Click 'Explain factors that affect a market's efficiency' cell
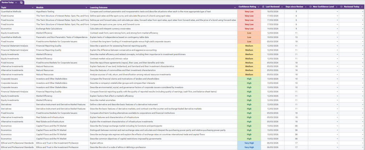 (x=163, y=96)
